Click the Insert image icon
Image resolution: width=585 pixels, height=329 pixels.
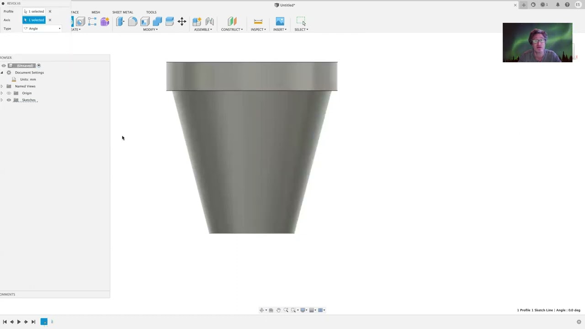pyautogui.click(x=280, y=21)
